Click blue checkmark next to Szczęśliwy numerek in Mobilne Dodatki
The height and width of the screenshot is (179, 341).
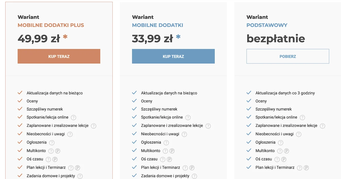point(134,109)
